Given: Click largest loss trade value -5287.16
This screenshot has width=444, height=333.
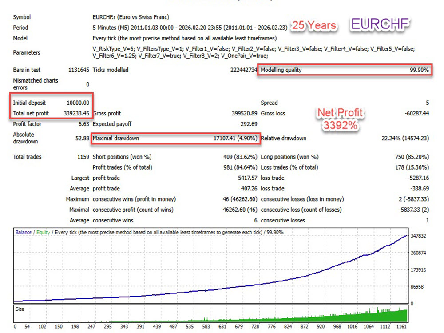Looking at the screenshot, I should (418, 178).
